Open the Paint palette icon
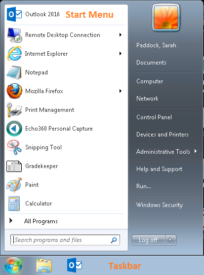The width and height of the screenshot is (204, 275). [14, 185]
